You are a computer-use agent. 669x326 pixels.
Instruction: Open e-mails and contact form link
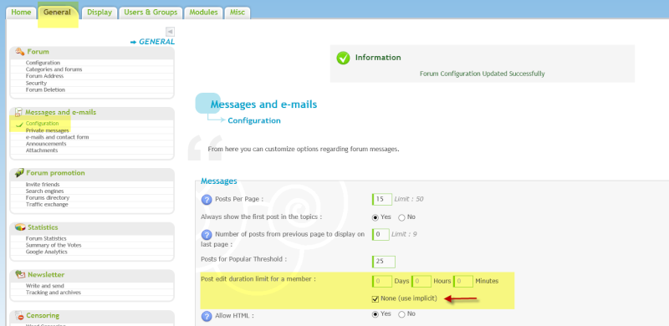57,137
